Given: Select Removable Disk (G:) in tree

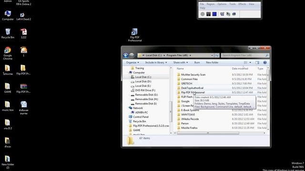Looking at the screenshot, I should (x=146, y=95).
